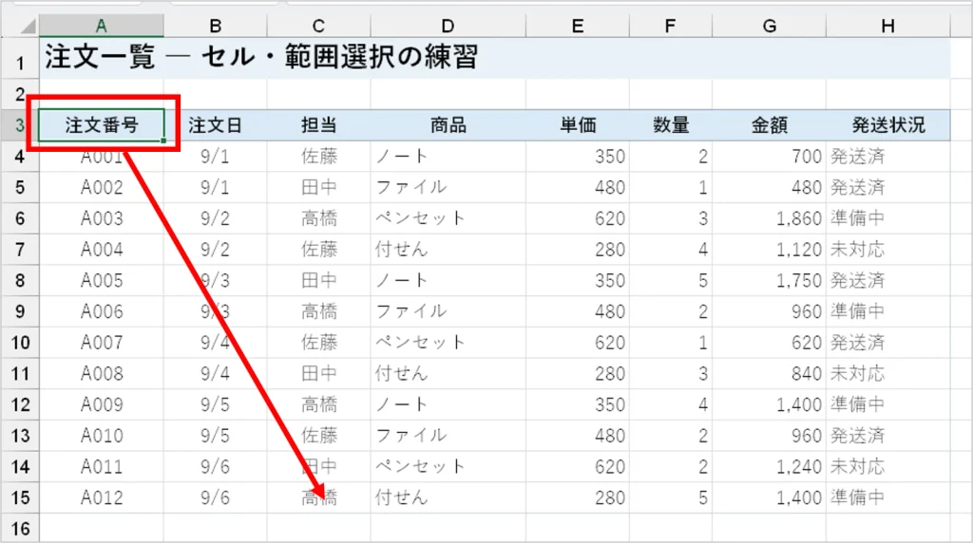The height and width of the screenshot is (543, 973).
Task: Select cell containing A007
Action: pos(101,342)
